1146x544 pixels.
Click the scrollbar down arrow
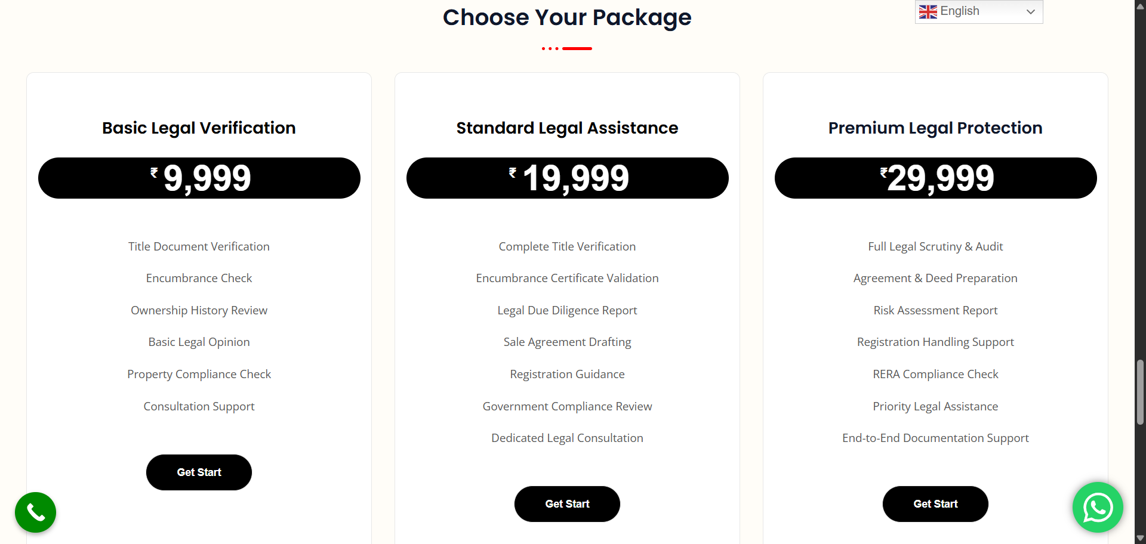click(1140, 538)
